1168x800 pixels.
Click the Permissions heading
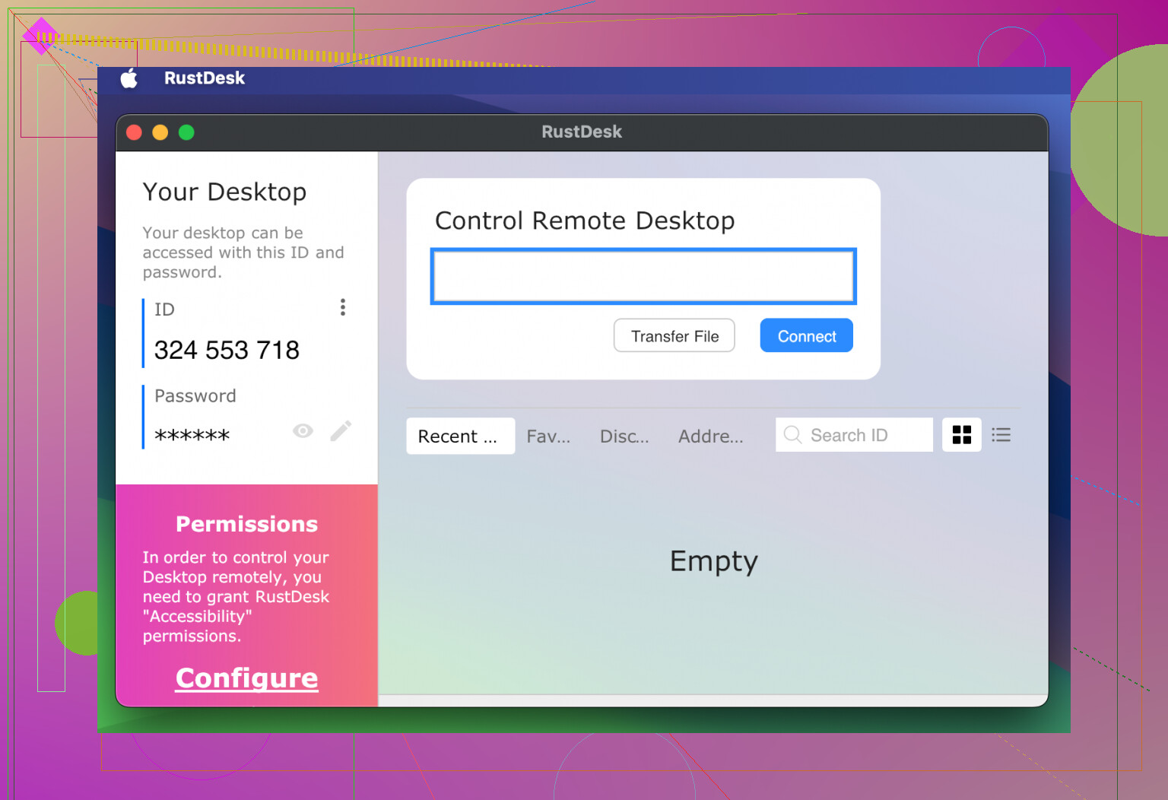(247, 524)
